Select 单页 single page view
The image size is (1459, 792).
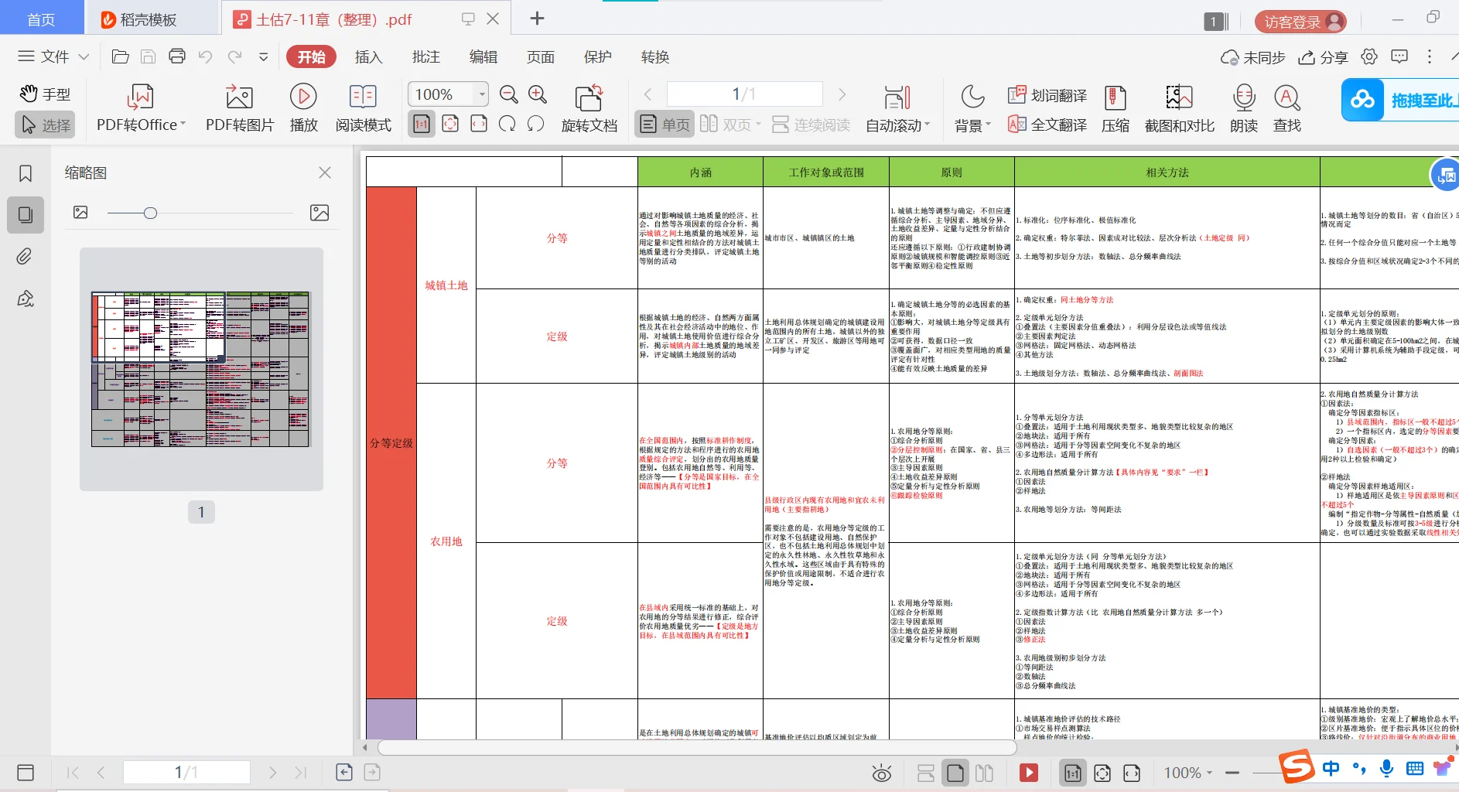[665, 125]
